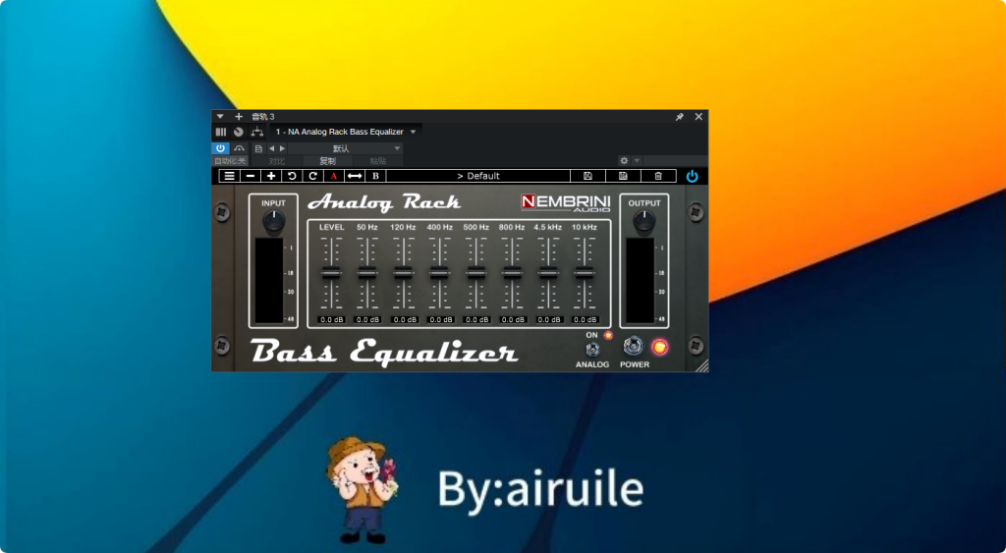Click the routing tree icon
This screenshot has width=1006, height=553.
tap(257, 133)
